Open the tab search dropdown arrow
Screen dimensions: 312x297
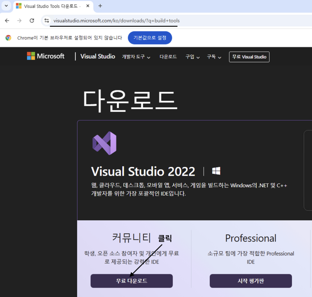click(6, 6)
